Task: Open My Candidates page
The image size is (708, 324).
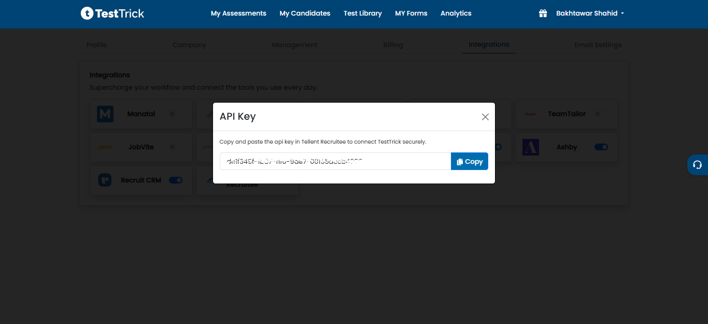Action: click(x=305, y=13)
